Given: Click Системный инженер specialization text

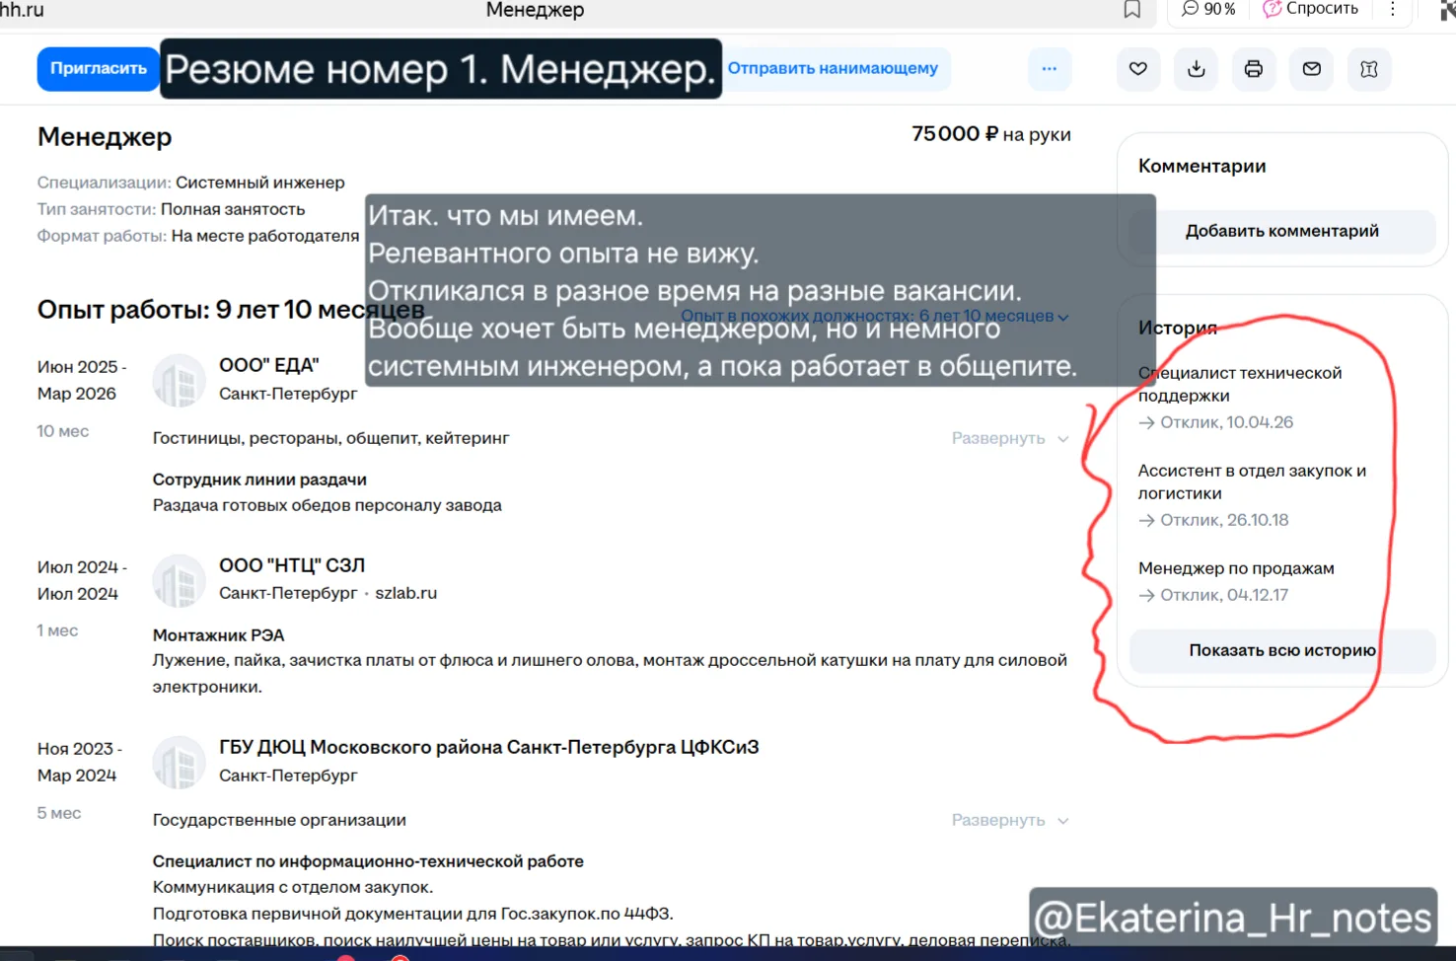Looking at the screenshot, I should (x=260, y=183).
